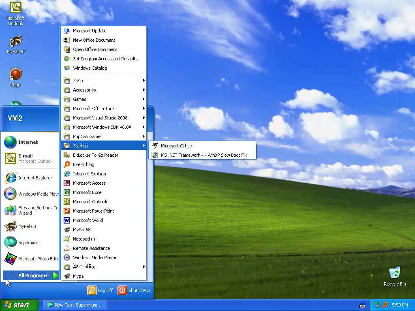
Task: Launch Microsoft Word
Action: [104, 220]
